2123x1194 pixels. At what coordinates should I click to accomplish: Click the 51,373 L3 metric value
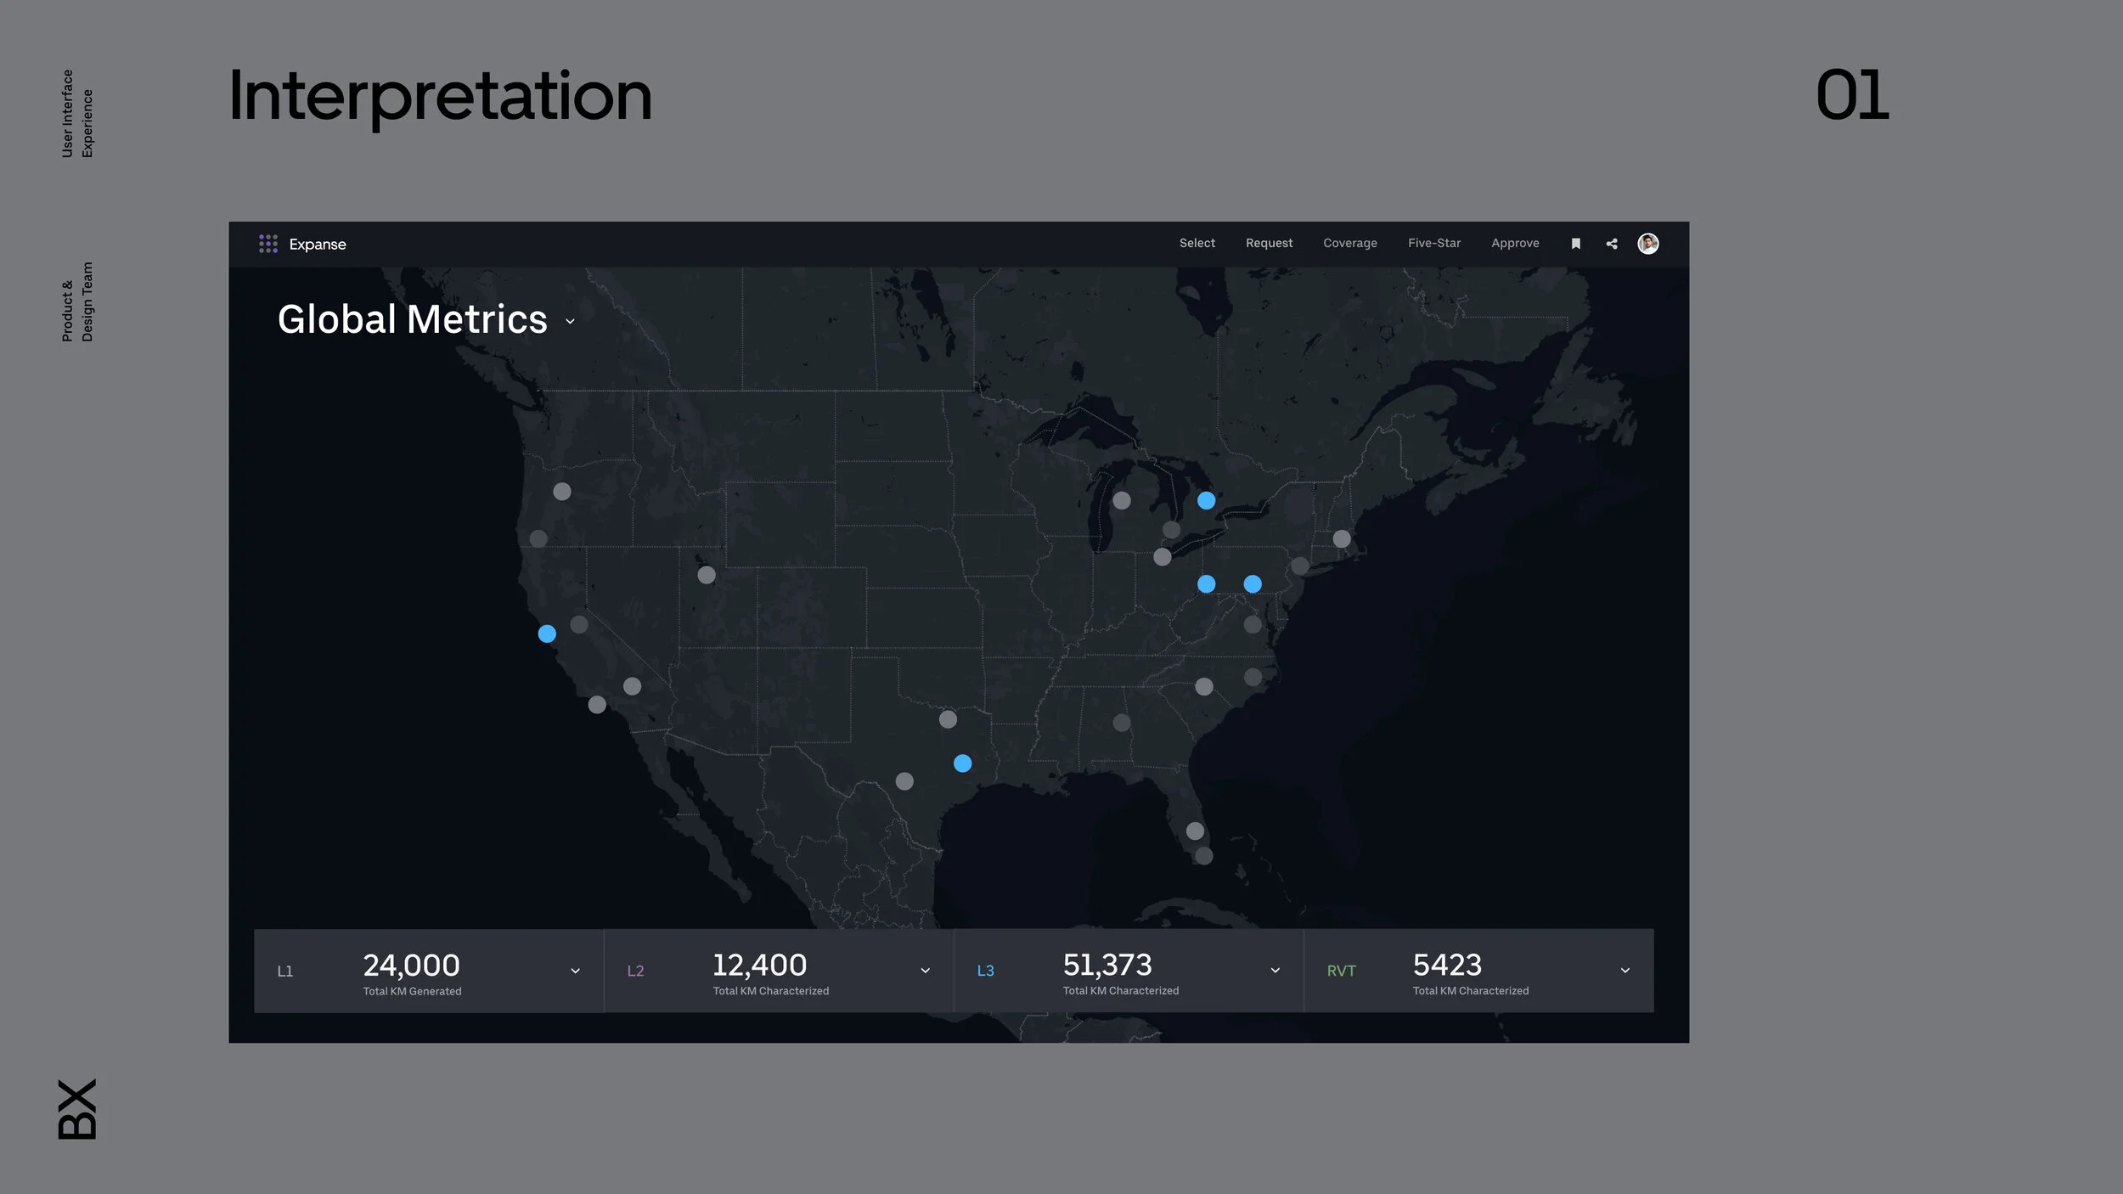[x=1107, y=966]
